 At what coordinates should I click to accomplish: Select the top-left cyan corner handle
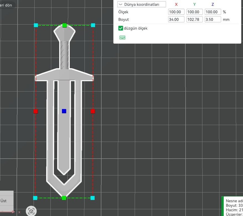pyautogui.click(x=36, y=25)
